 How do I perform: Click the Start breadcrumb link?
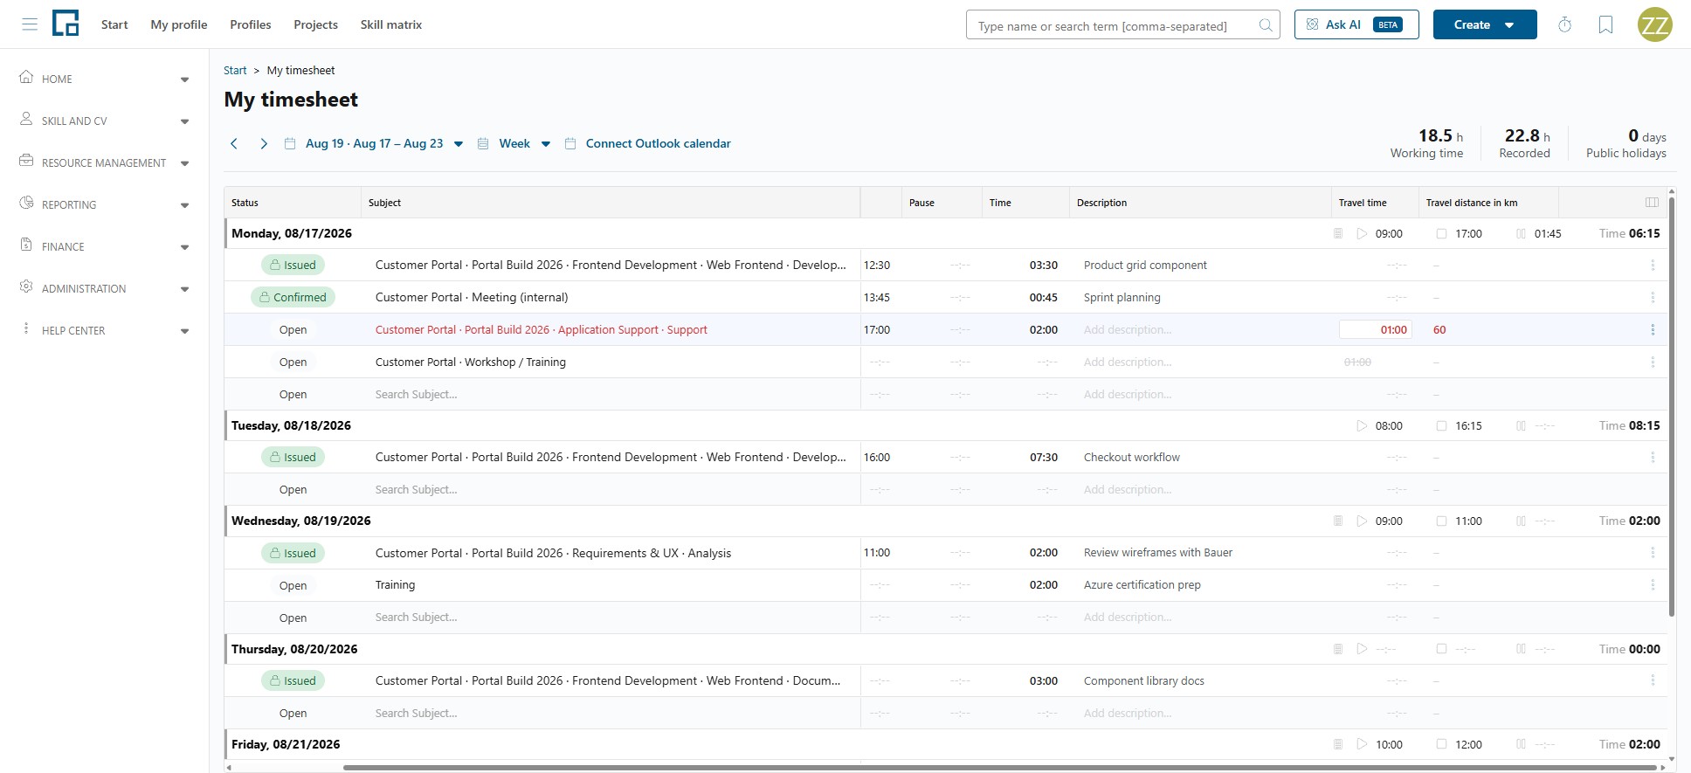click(235, 70)
